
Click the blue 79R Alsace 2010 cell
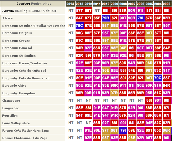coord(106,18)
